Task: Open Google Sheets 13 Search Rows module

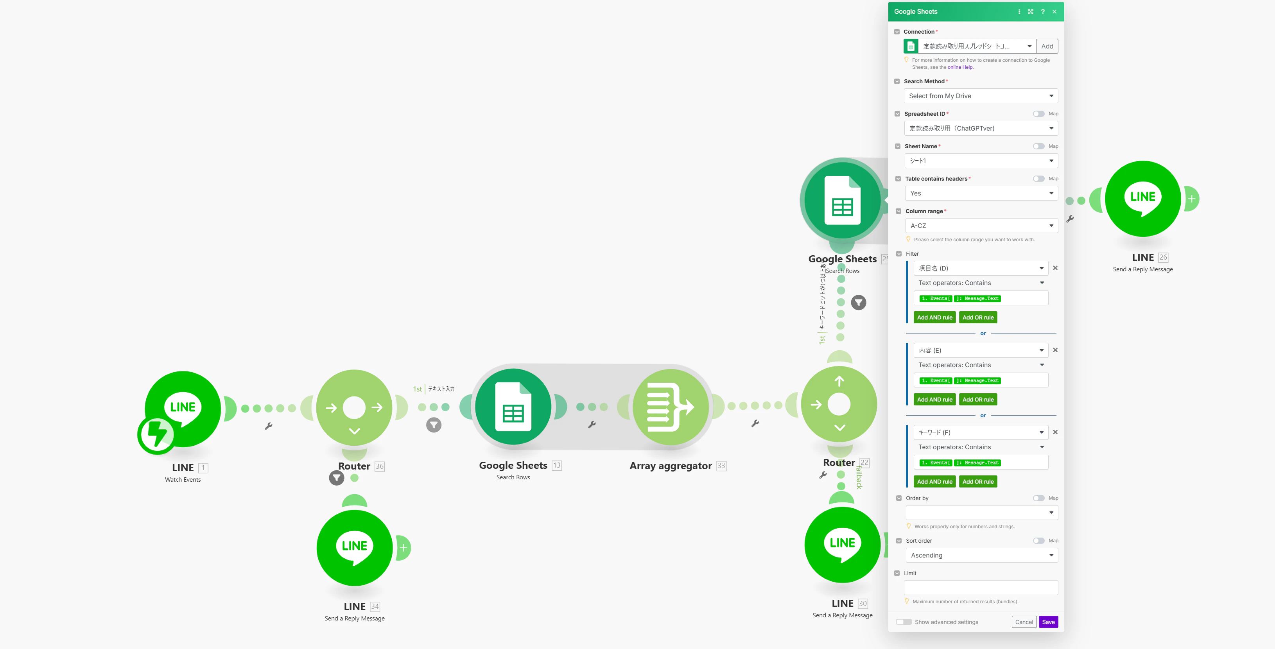Action: tap(513, 407)
